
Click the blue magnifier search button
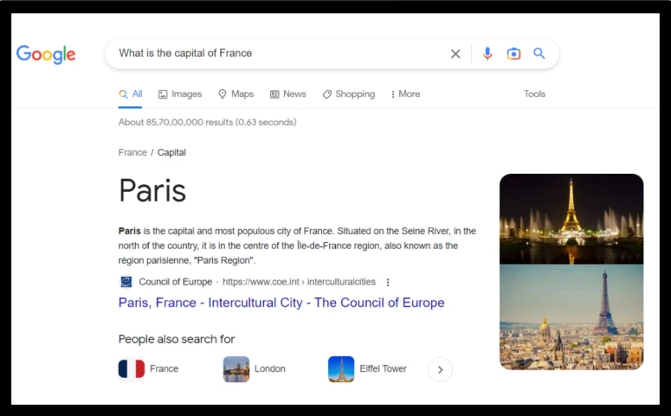[539, 54]
